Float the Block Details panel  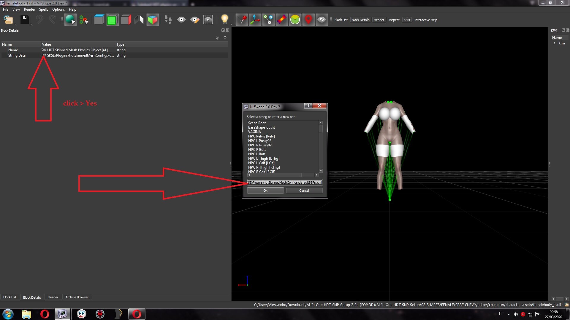coord(223,30)
